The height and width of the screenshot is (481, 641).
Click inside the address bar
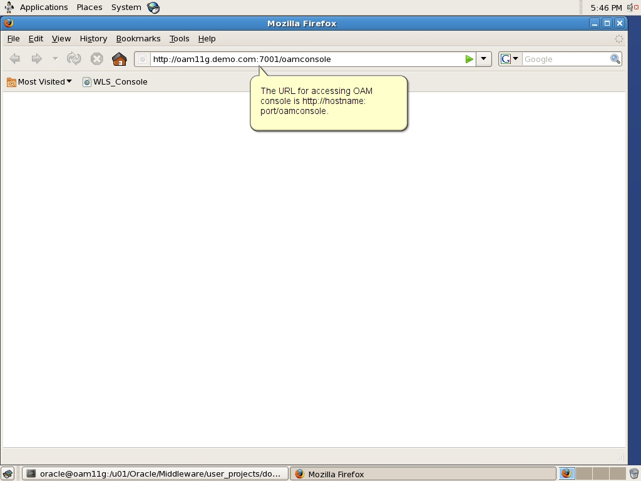pyautogui.click(x=300, y=58)
